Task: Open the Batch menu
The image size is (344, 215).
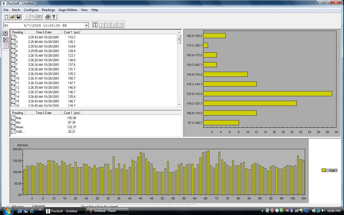Action: 16,10
